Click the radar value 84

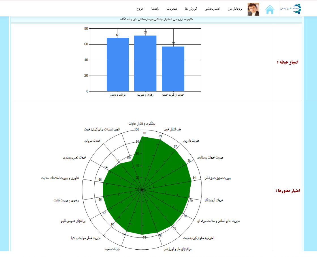194,178
